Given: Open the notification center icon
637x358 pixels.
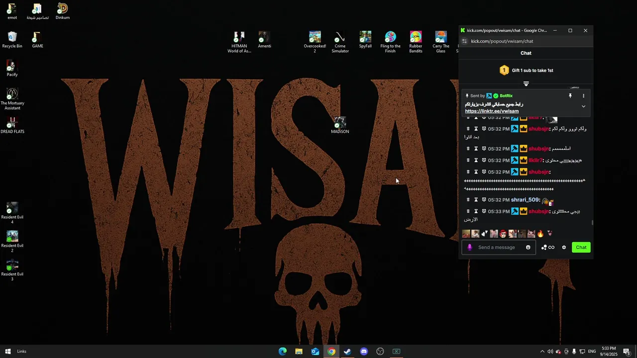Looking at the screenshot, I should [627, 352].
